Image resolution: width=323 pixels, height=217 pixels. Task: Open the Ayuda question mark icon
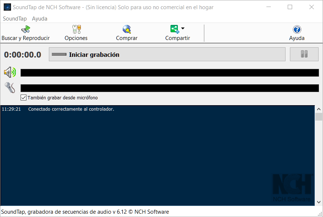tap(297, 30)
